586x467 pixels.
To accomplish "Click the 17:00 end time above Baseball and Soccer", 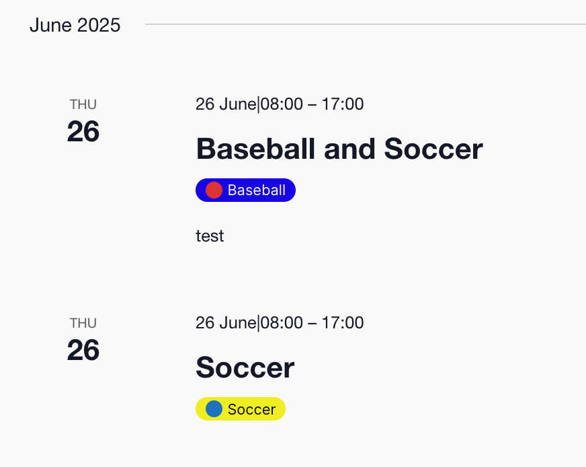I will pos(343,104).
